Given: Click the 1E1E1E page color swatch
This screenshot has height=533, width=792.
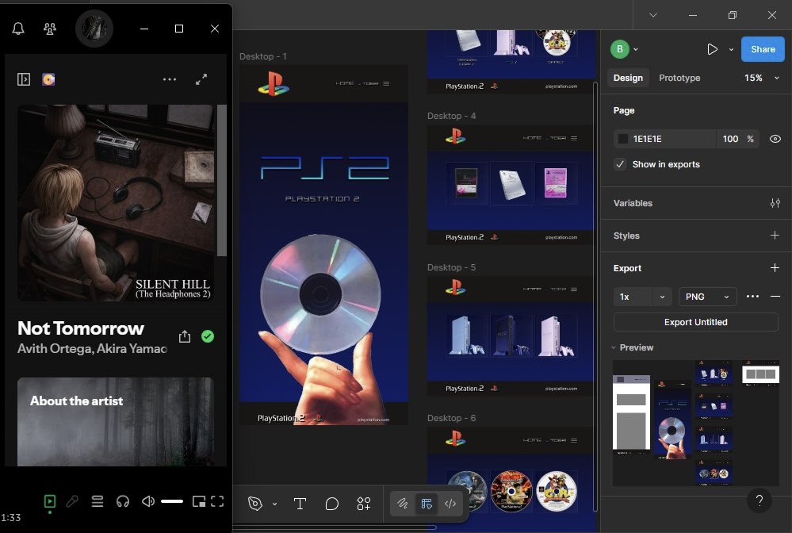Looking at the screenshot, I should click(x=623, y=139).
